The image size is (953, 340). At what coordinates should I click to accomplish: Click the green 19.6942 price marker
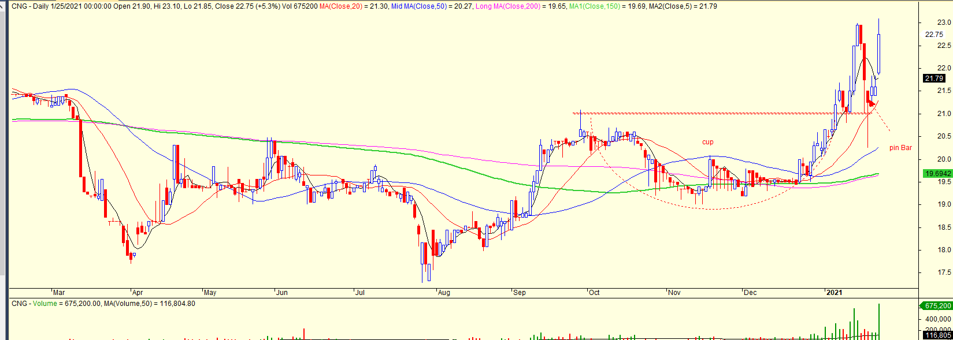(x=937, y=174)
